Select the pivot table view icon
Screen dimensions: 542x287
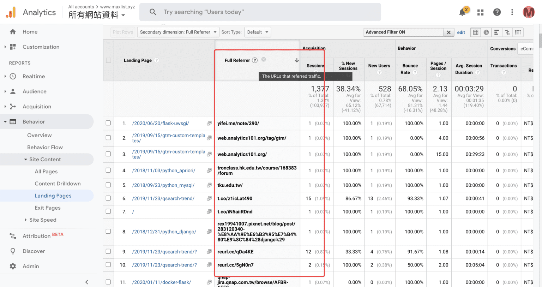518,32
